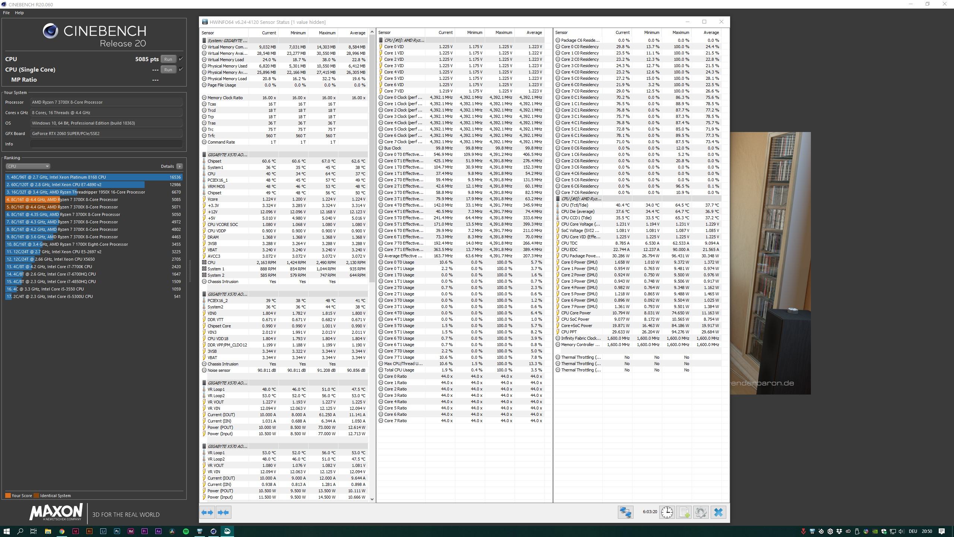Select Bus Clock sensor row
Viewport: 954px width, 537px height.
[x=461, y=148]
